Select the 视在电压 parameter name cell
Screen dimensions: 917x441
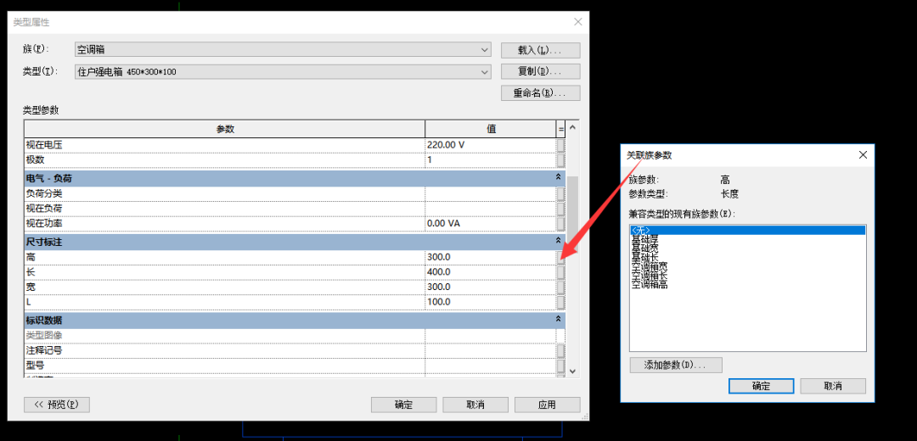pyautogui.click(x=224, y=145)
